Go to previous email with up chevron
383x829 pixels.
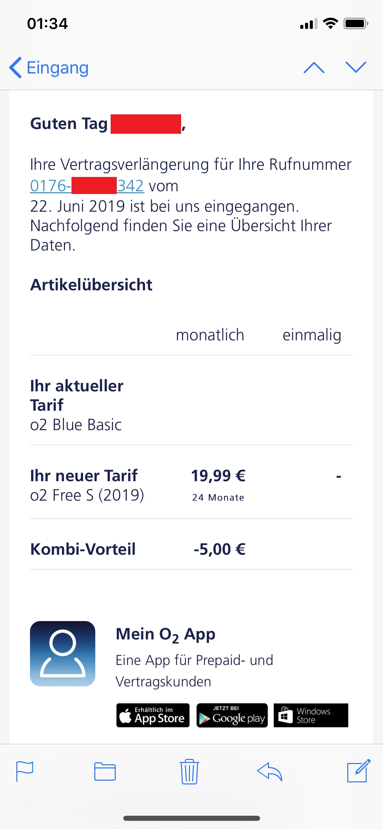pos(314,67)
